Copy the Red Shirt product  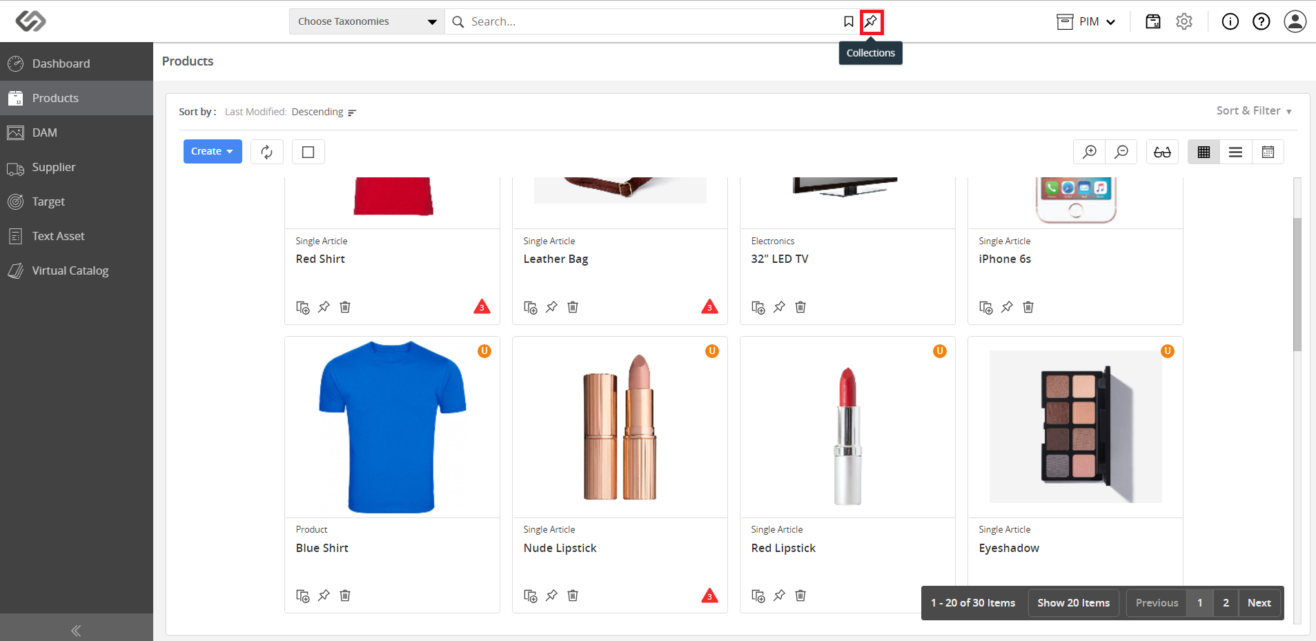303,307
